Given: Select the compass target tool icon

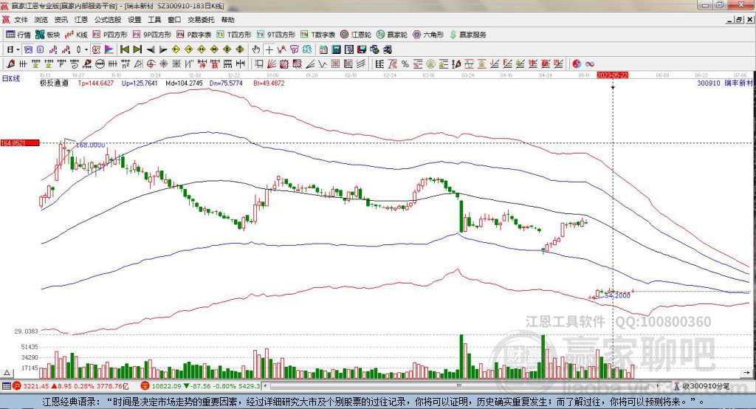Looking at the screenshot, I should pos(151,63).
